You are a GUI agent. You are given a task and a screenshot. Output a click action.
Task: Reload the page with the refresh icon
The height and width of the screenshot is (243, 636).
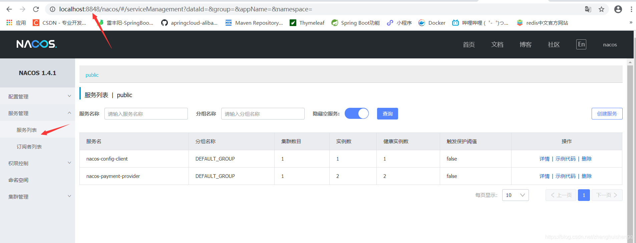pyautogui.click(x=36, y=9)
